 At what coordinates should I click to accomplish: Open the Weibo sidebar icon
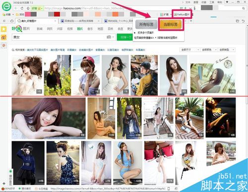tap(3, 37)
